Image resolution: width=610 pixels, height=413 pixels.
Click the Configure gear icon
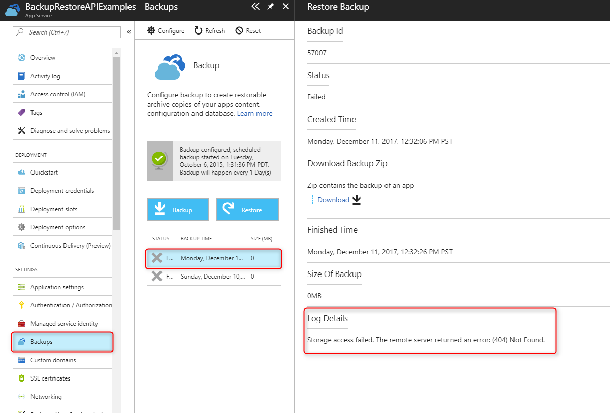(x=151, y=31)
